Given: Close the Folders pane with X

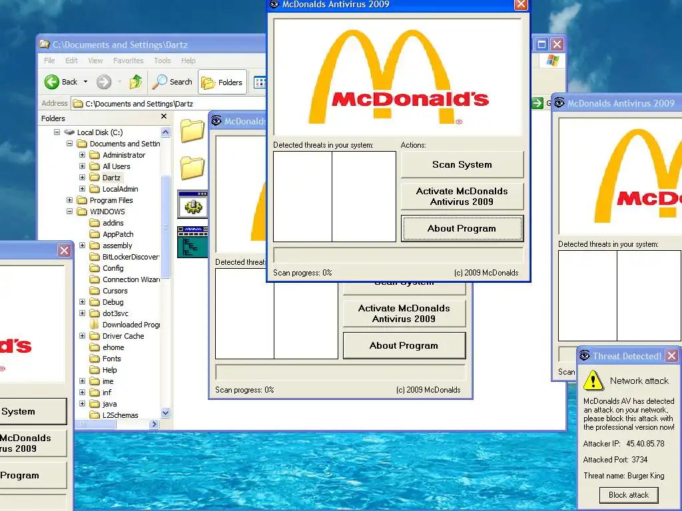Looking at the screenshot, I should tap(164, 116).
